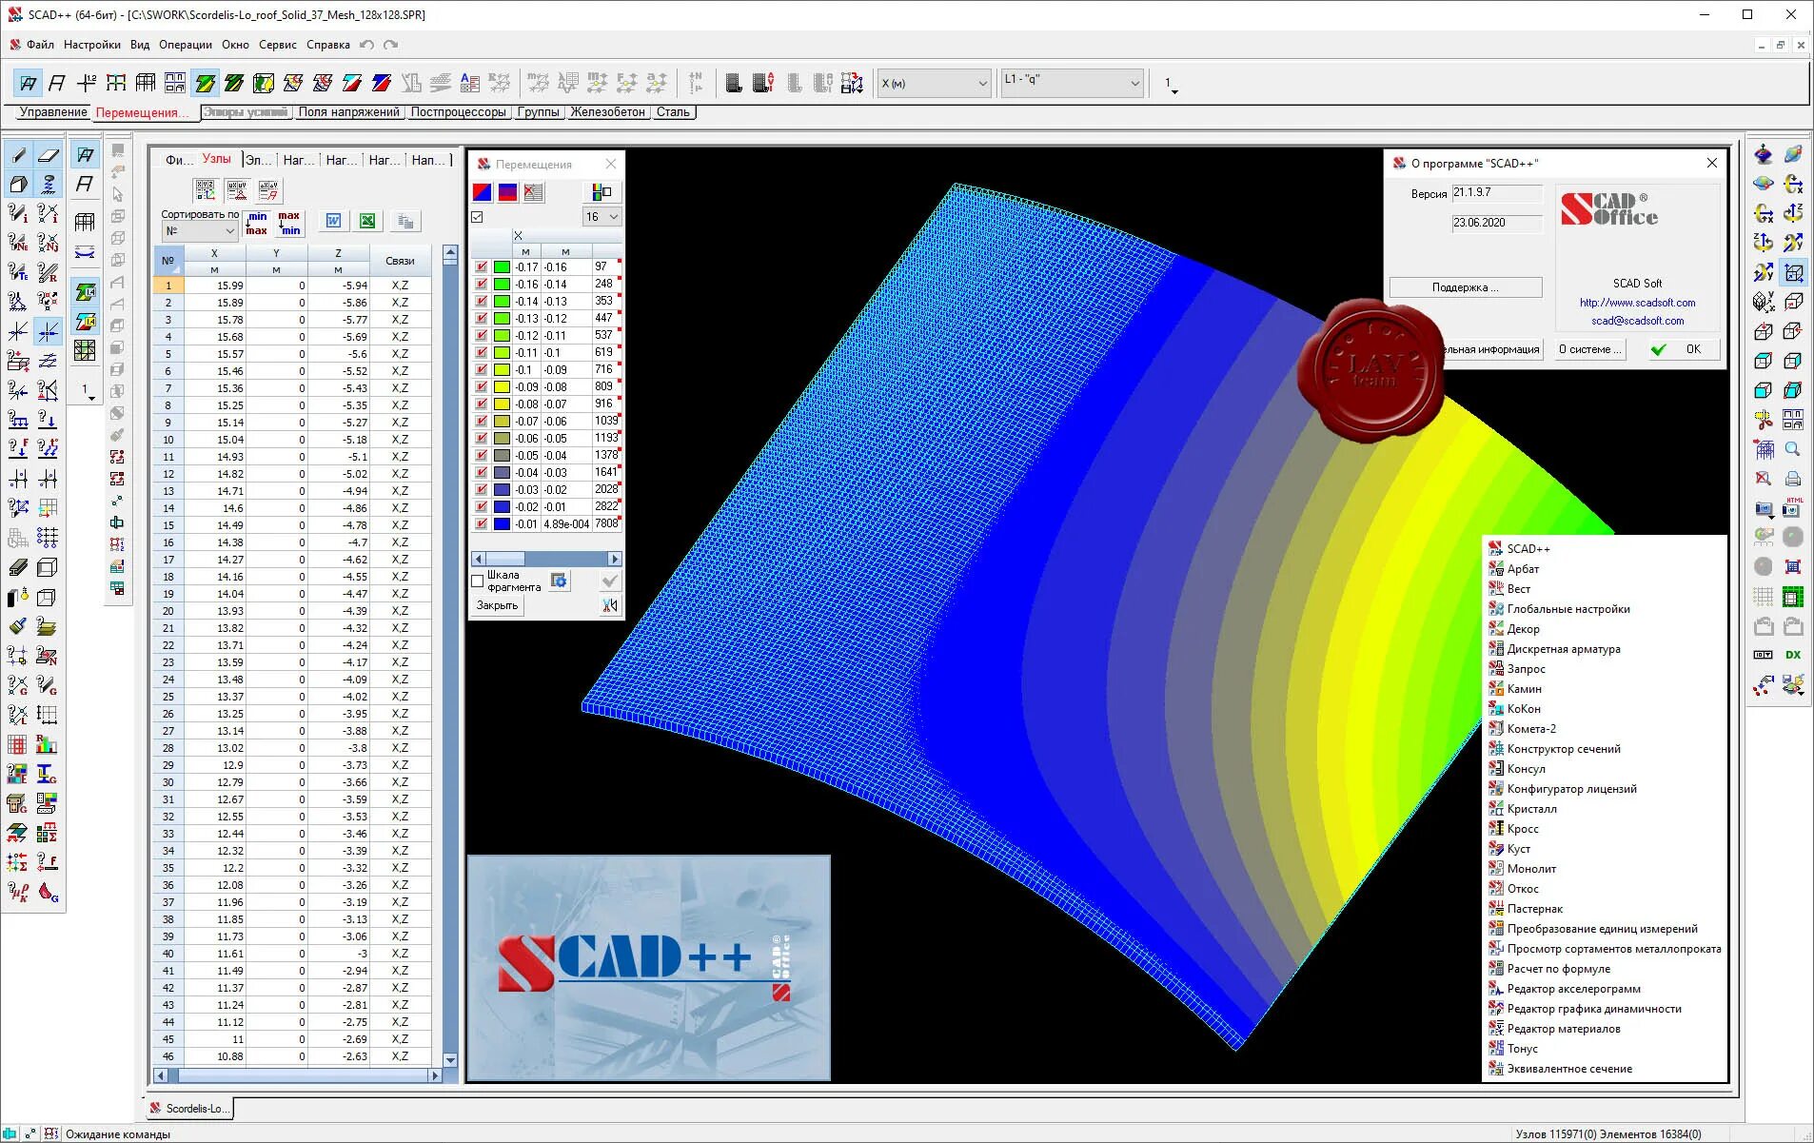Screen dimensions: 1814x1143
Task: Click the green-yellow displacement fields toolbar icon
Action: [x=205, y=83]
